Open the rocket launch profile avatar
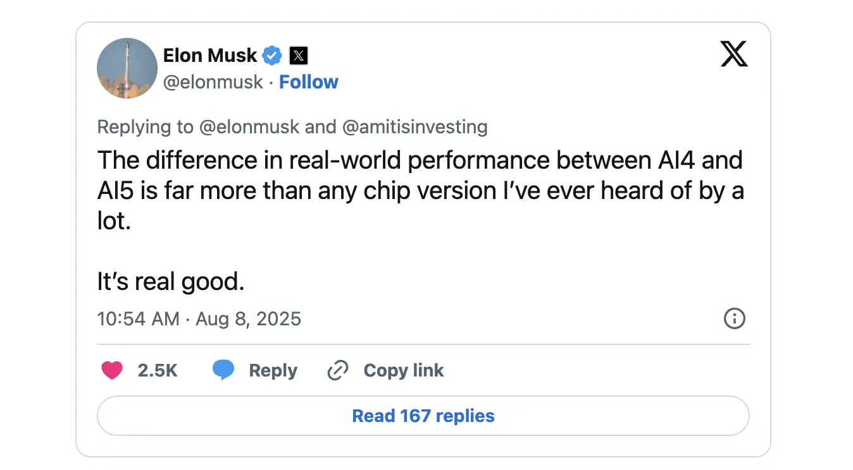Image resolution: width=853 pixels, height=470 pixels. click(127, 68)
